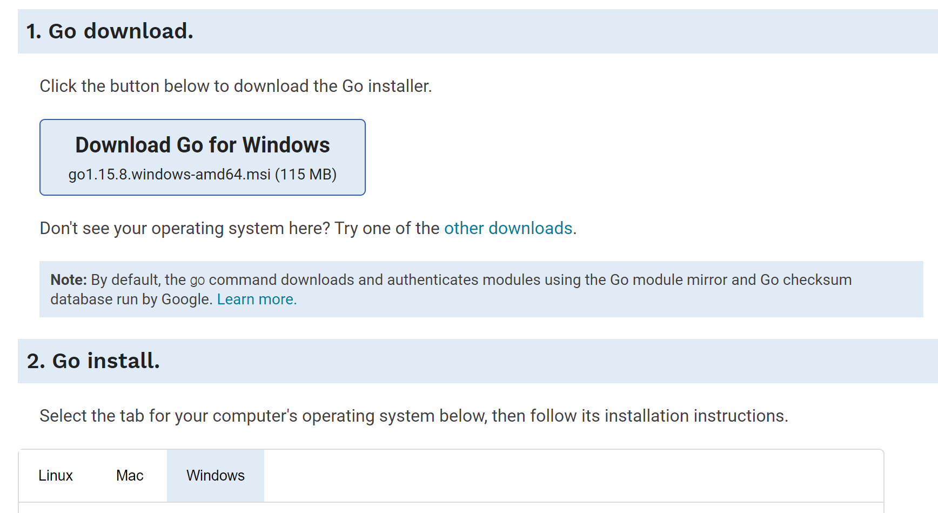This screenshot has width=938, height=513.
Task: Follow the Learn more link
Action: (257, 299)
